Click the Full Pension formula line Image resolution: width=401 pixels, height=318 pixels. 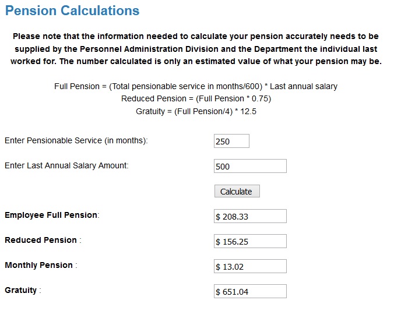(196, 86)
